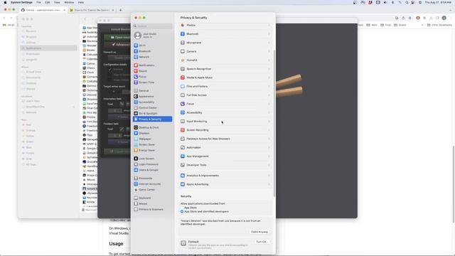This screenshot has height=256, width=455.
Task: Open Game Center icon in Settings sidebar
Action: coord(136,190)
